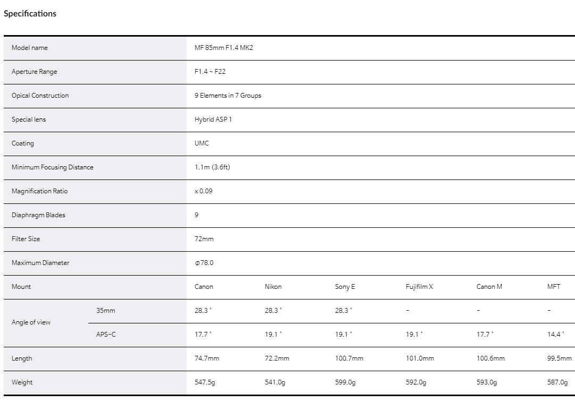The height and width of the screenshot is (402, 575).
Task: Select the Φ78.0 maximum diameter value
Action: coord(204,263)
